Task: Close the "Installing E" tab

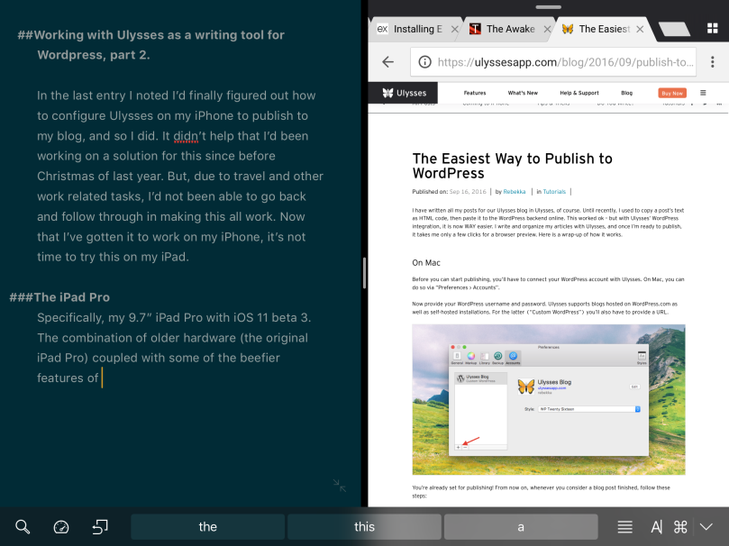Action: point(455,29)
